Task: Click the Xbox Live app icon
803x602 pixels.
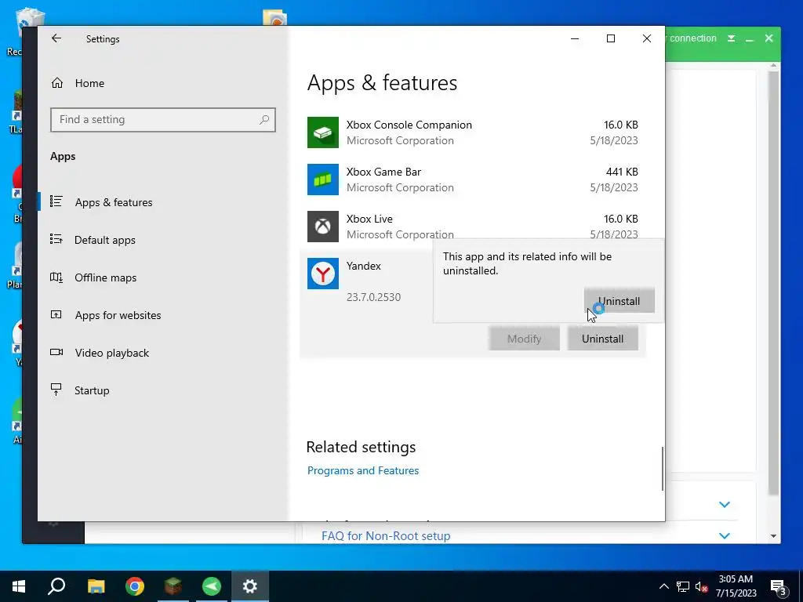Action: [322, 227]
